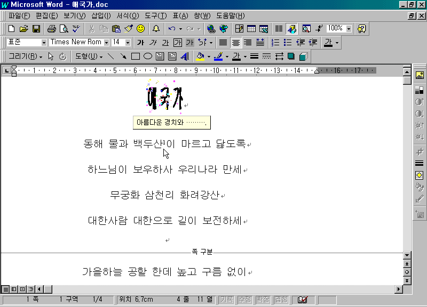Image resolution: width=427 pixels, height=307 pixels.
Task: Open the 도형(U) AutoShapes menu
Action: (x=89, y=56)
